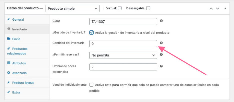Click the Cantidad del inventario input field

pos(123,44)
